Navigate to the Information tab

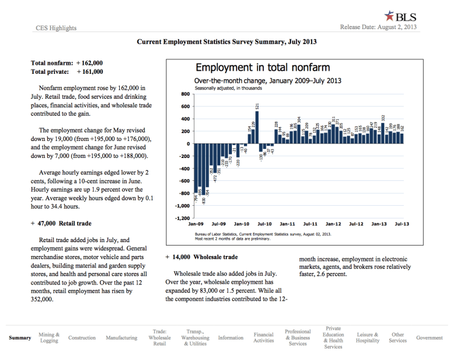[x=231, y=338]
